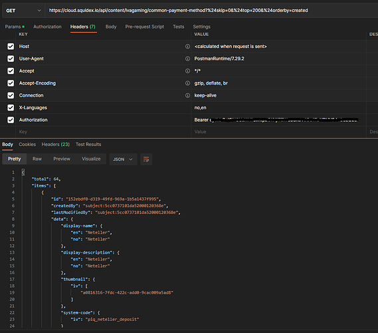The width and height of the screenshot is (378, 333).
Task: Click the "display-name" line
Action: (x=82, y=226)
